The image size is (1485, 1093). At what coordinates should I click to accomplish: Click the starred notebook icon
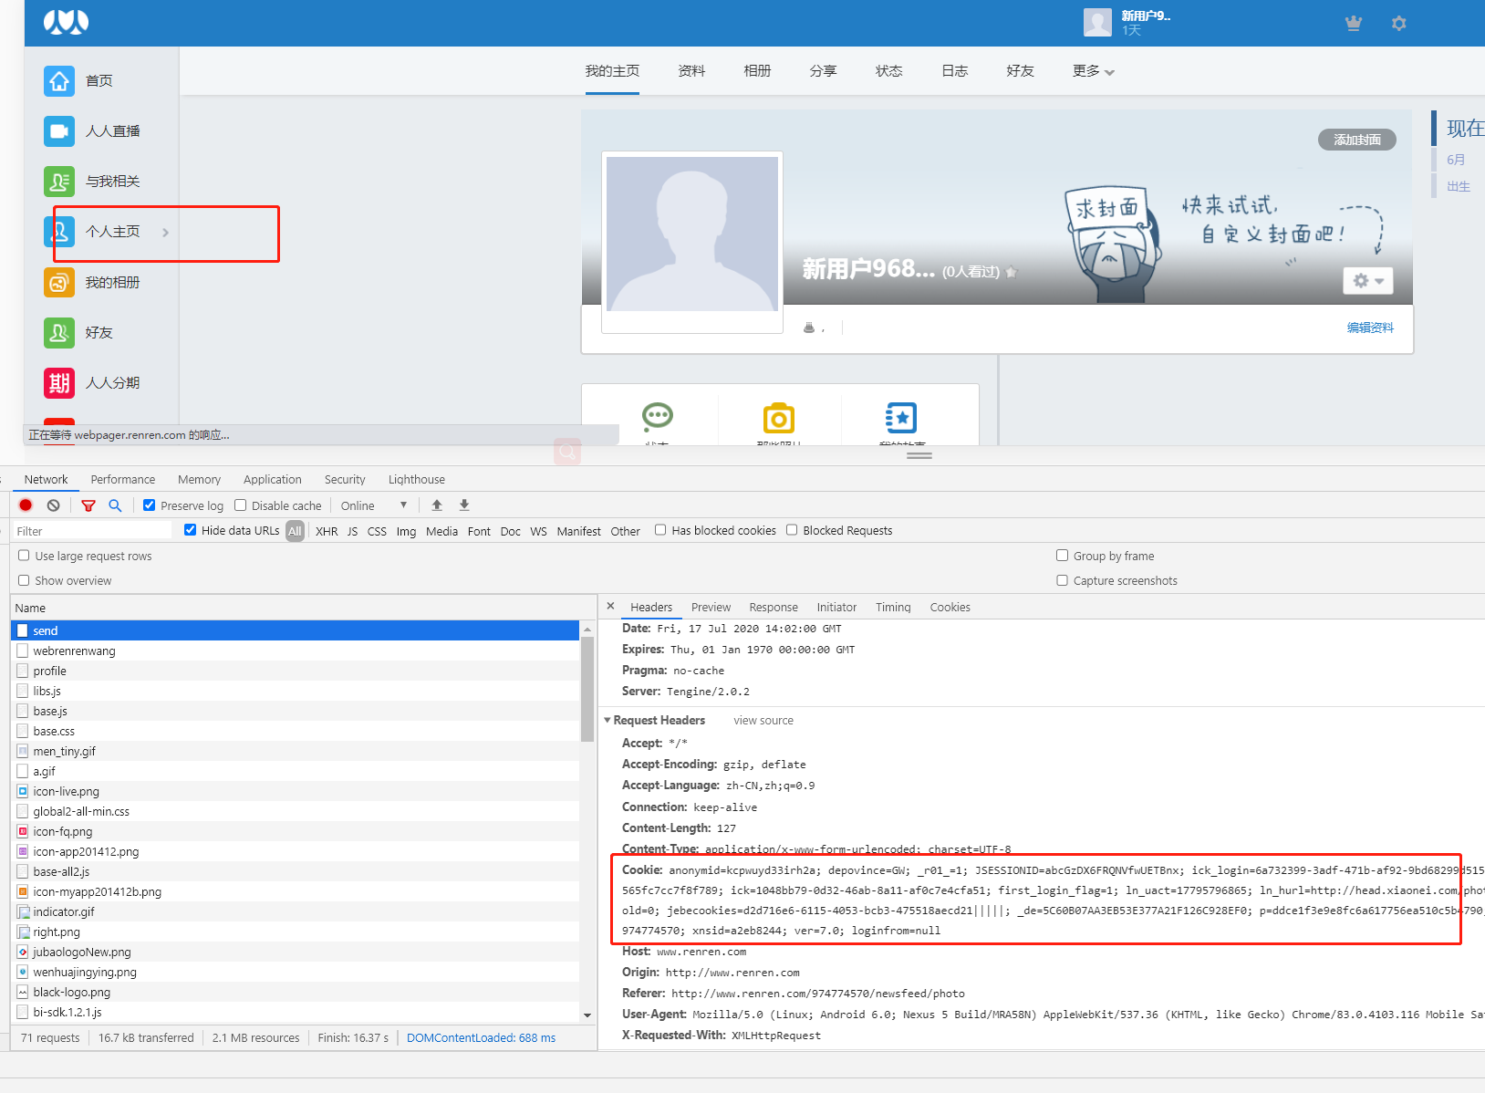click(901, 418)
